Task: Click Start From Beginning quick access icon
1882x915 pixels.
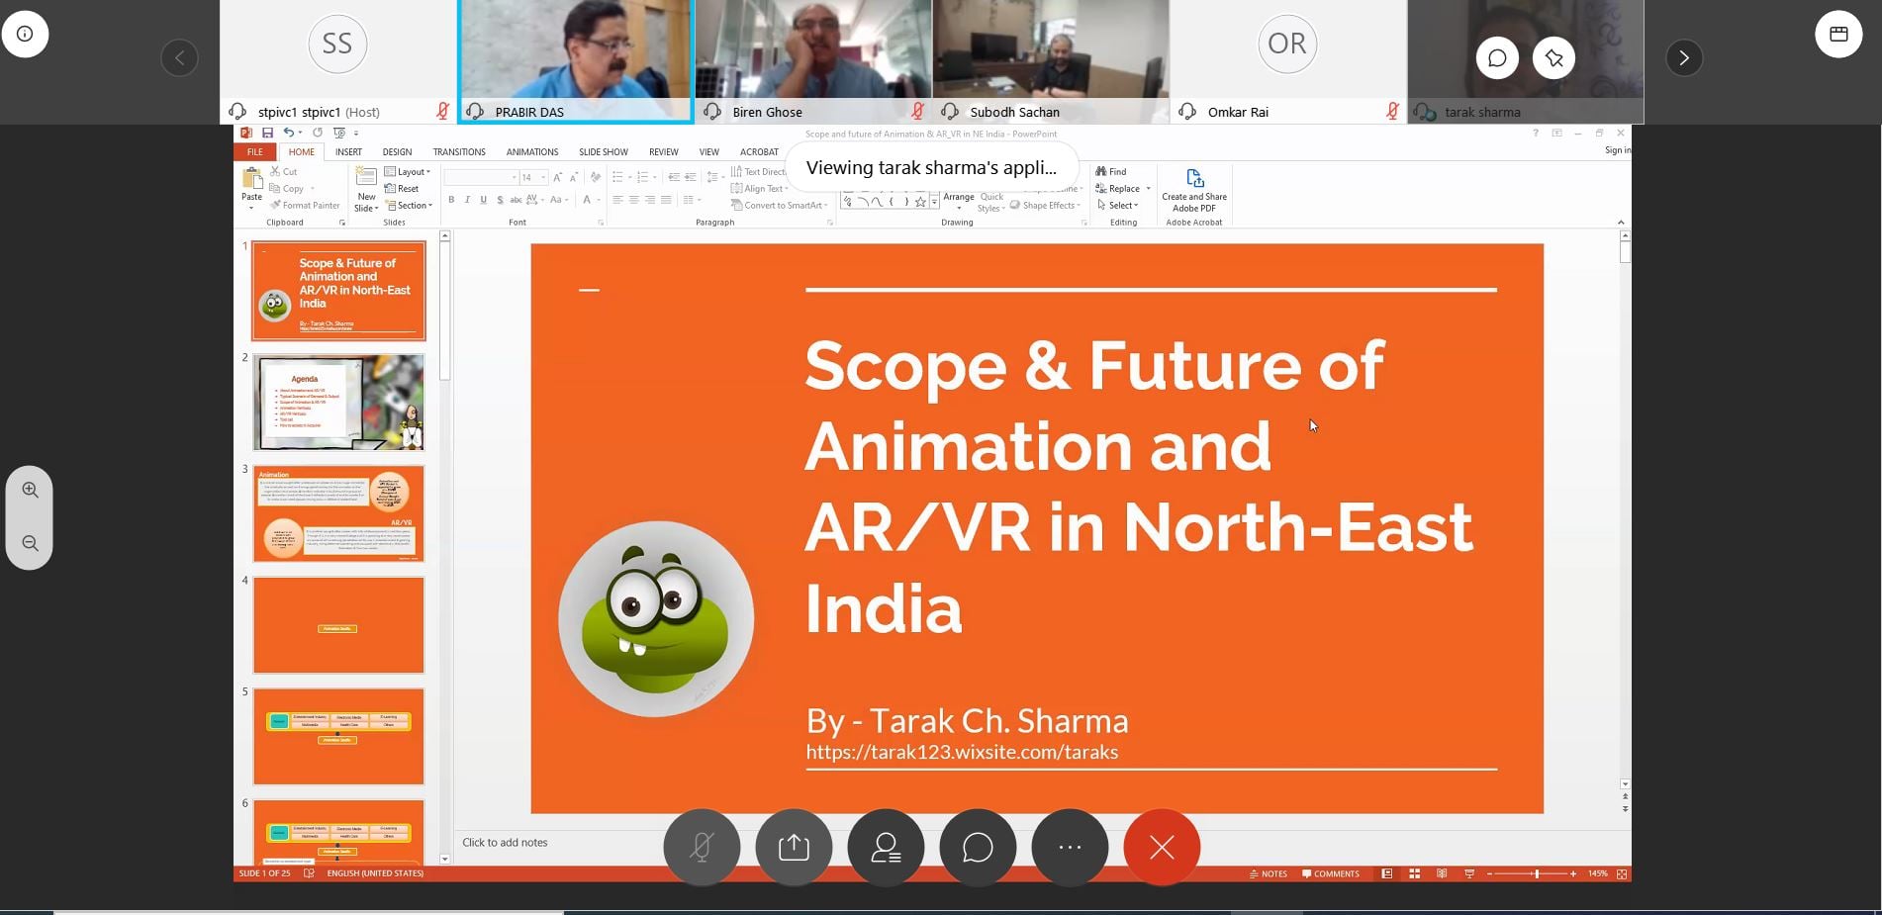Action: click(339, 133)
